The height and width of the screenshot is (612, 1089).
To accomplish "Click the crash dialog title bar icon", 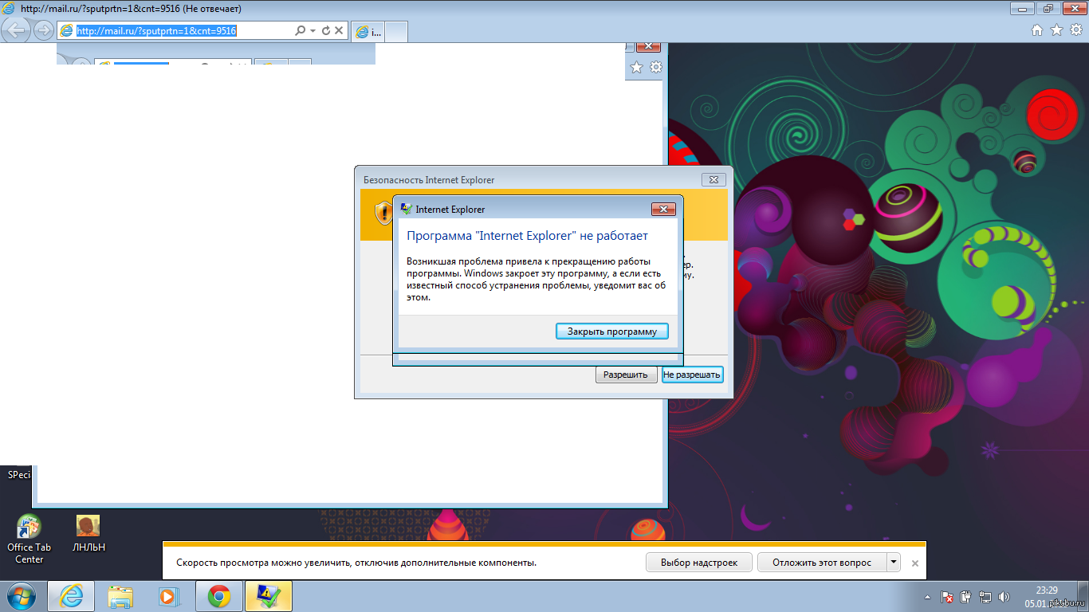I will click(x=406, y=209).
